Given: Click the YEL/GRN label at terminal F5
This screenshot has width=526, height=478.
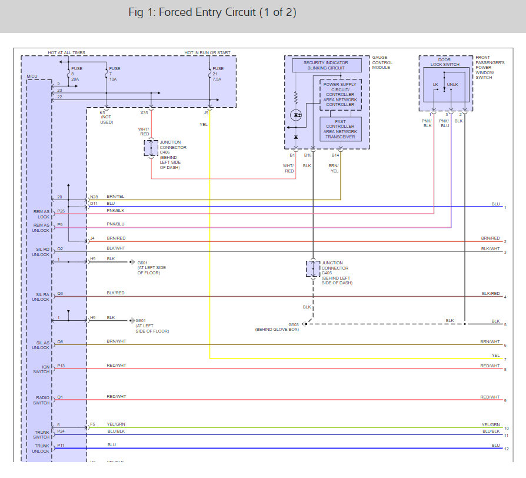Looking at the screenshot, I should coord(116,424).
